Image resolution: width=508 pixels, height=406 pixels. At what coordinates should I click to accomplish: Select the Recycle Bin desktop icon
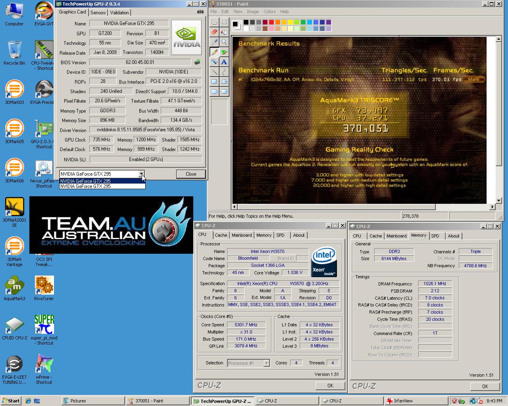pyautogui.click(x=14, y=52)
